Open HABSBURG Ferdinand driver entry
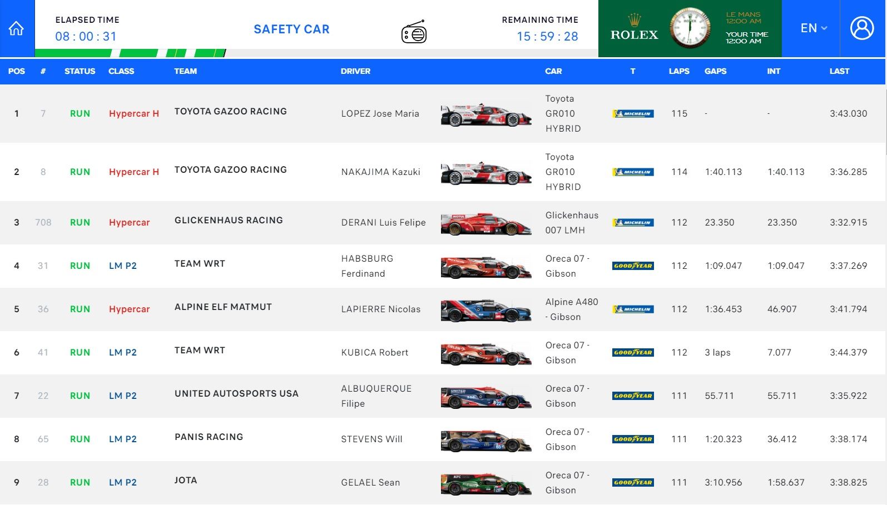887x505 pixels. [x=367, y=266]
